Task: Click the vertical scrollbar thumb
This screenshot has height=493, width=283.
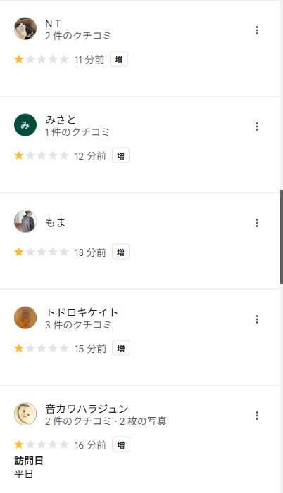Action: 282,237
